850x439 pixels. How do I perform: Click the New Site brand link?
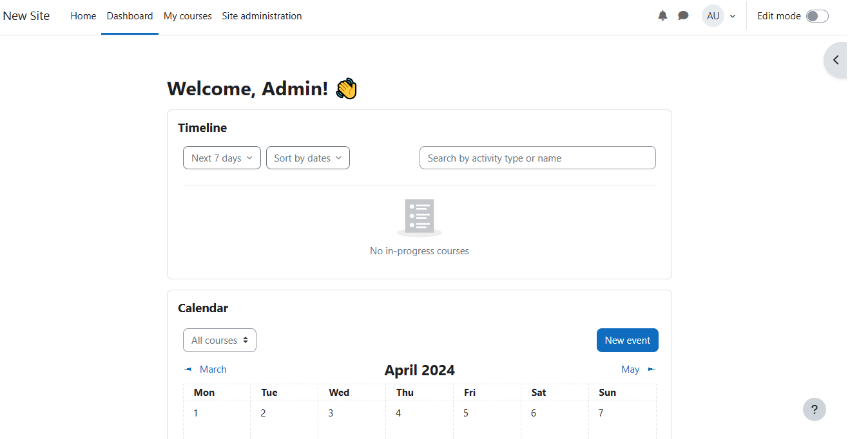click(x=26, y=16)
